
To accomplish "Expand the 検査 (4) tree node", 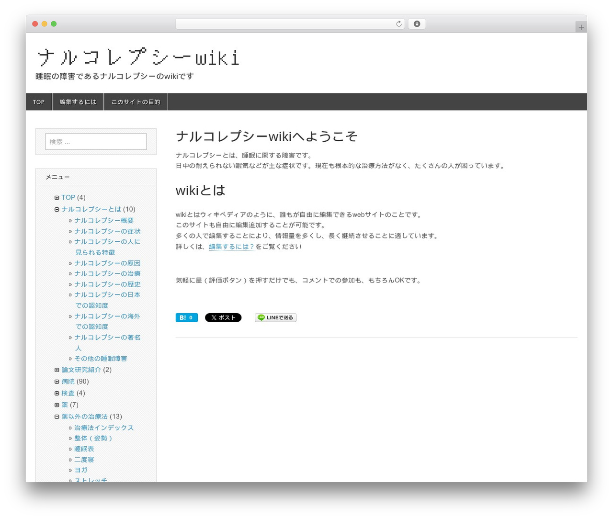I will click(x=57, y=393).
